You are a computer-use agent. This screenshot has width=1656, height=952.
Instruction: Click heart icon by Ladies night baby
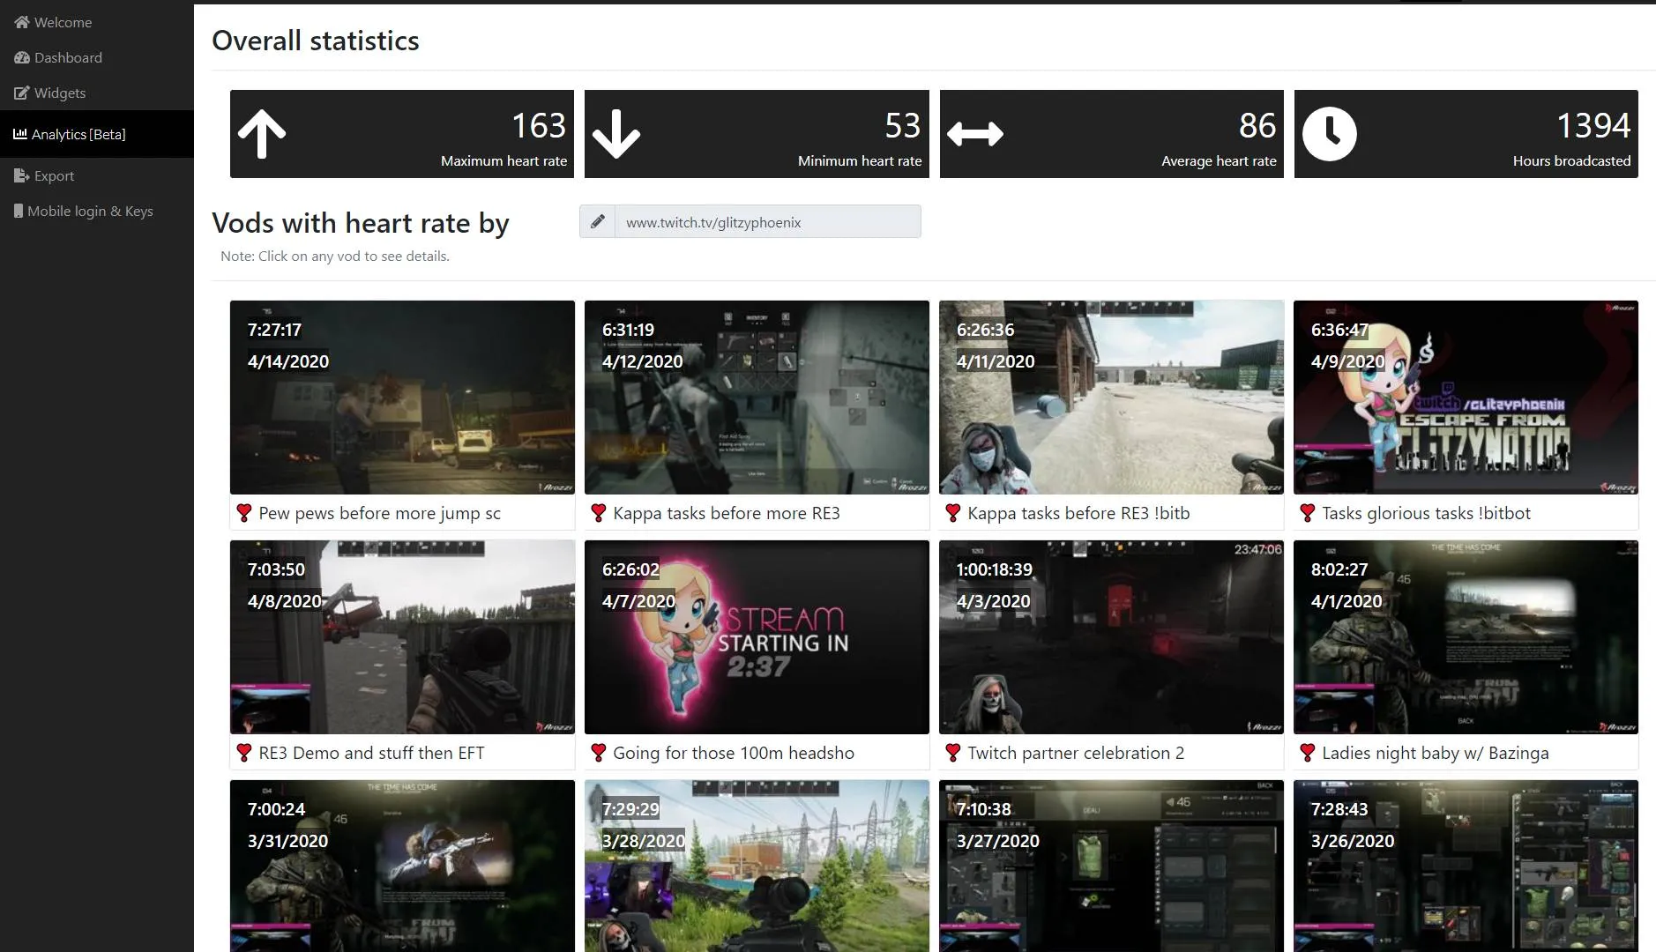[1308, 752]
